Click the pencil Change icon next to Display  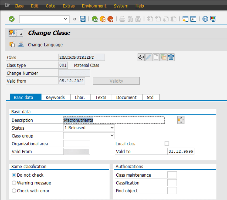(x=148, y=57)
